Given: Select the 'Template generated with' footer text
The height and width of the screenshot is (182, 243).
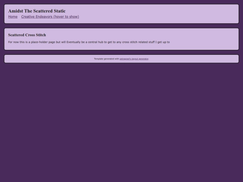Looking at the screenshot, I should click(107, 59).
